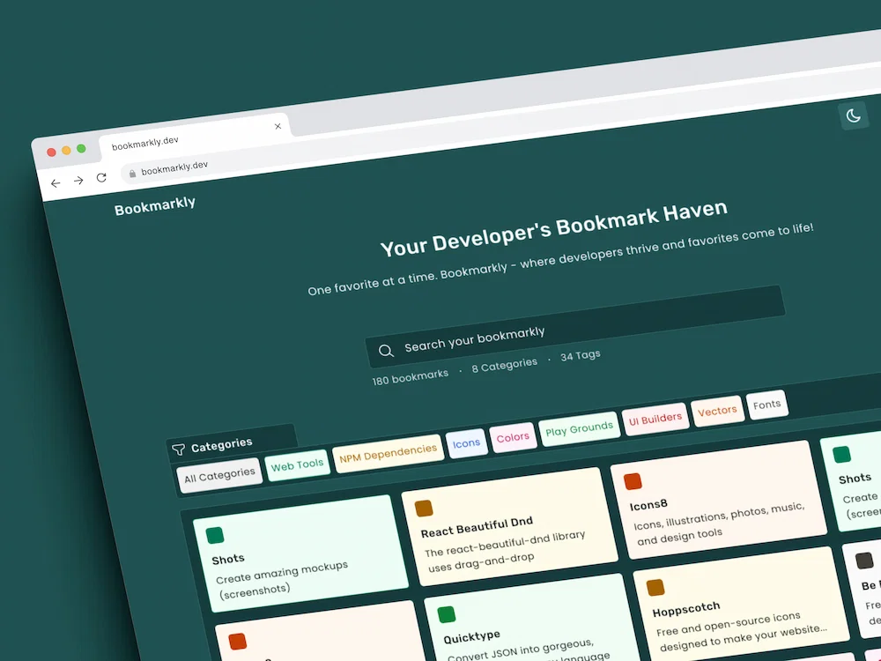Filter by Play Grounds category
Viewport: 881px width, 661px height.
[580, 430]
